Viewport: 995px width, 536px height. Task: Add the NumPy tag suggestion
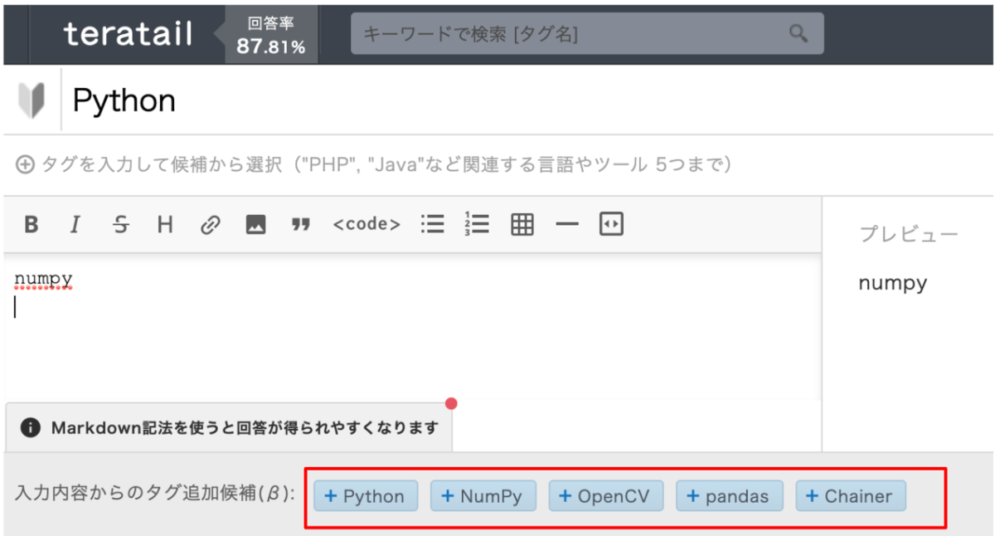483,496
